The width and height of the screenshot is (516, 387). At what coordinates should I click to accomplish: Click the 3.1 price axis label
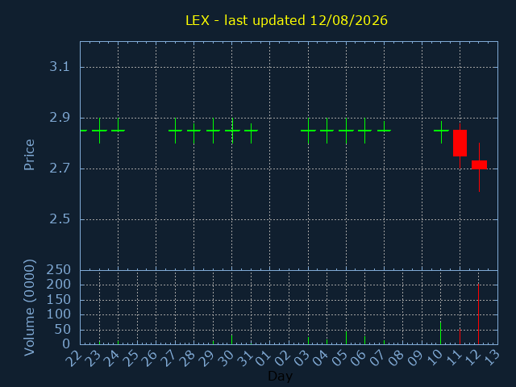point(60,67)
